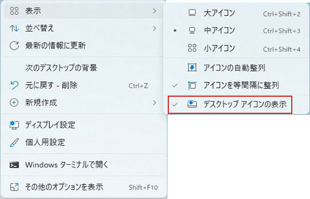Click the undo arrow icon beside 元に戻す
This screenshot has height=199, width=310.
pos(14,85)
